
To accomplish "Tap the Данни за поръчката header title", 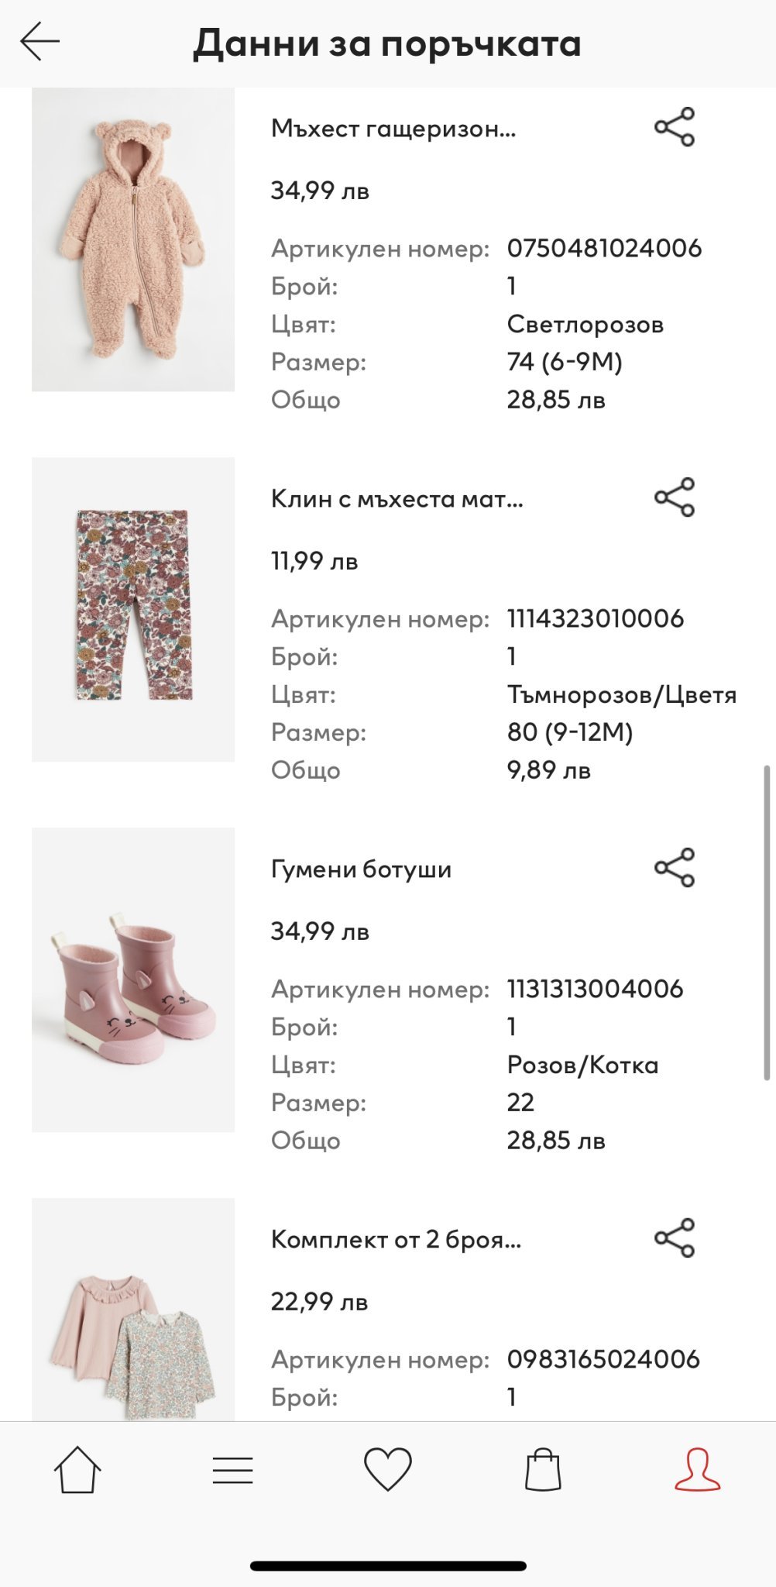I will (387, 43).
